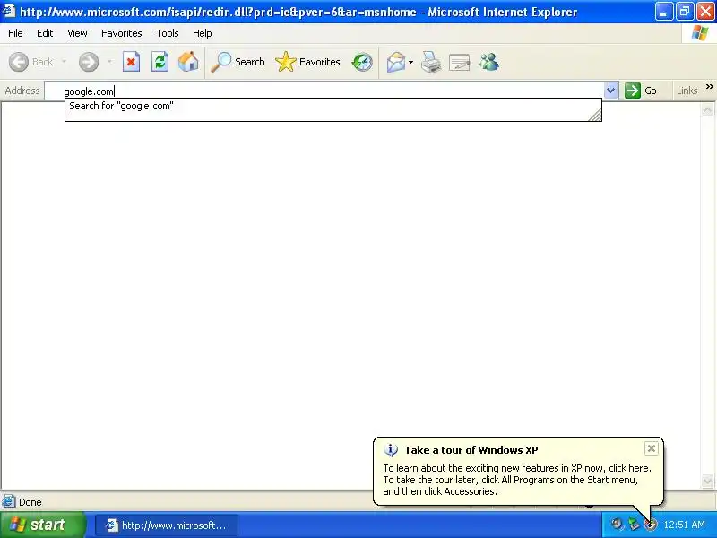Click inside the Address bar text field
The width and height of the screenshot is (717, 538).
point(324,91)
